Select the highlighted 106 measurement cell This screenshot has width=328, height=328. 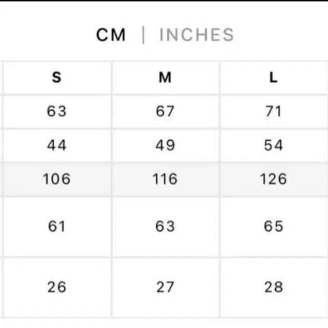pyautogui.click(x=57, y=179)
